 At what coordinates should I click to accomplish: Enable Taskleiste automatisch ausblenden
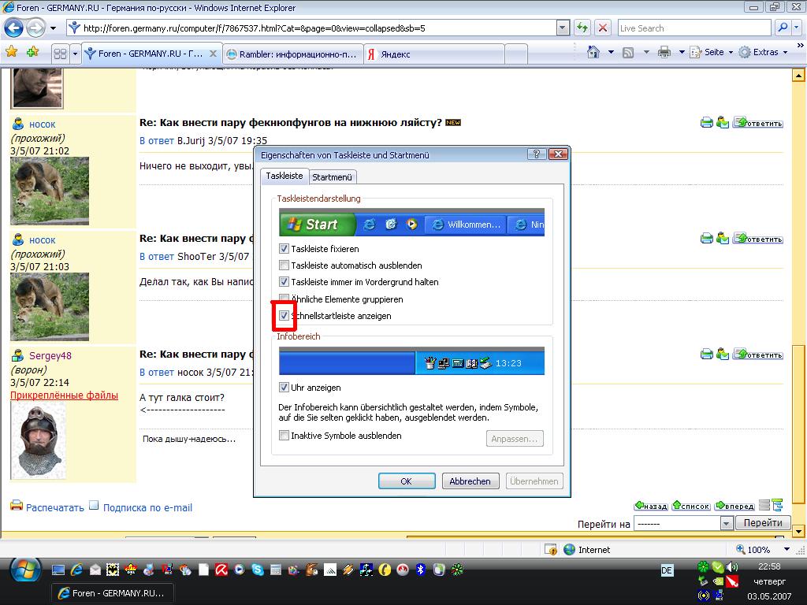284,265
